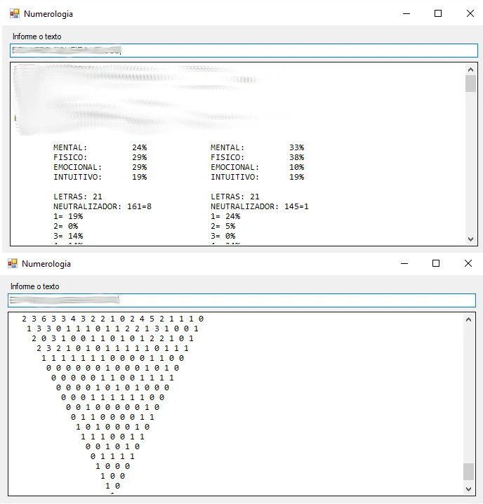Screen dimensions: 483x504
Task: Minimize the upper Numerologia window
Action: pyautogui.click(x=406, y=13)
